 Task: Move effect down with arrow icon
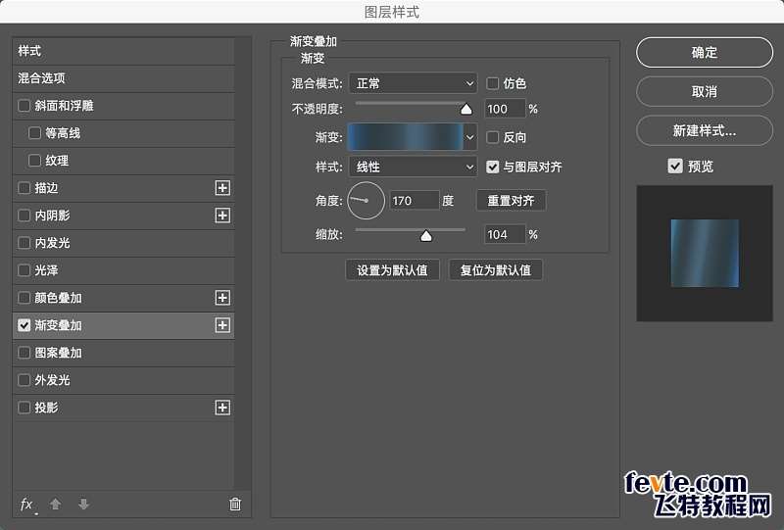(83, 504)
